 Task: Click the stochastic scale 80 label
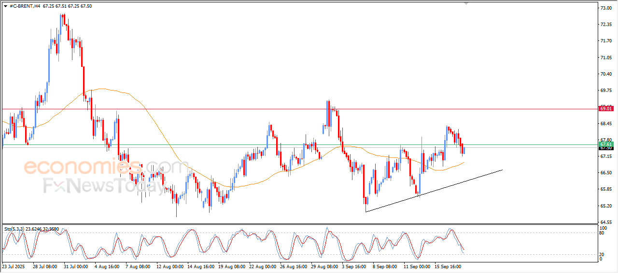pyautogui.click(x=602, y=233)
